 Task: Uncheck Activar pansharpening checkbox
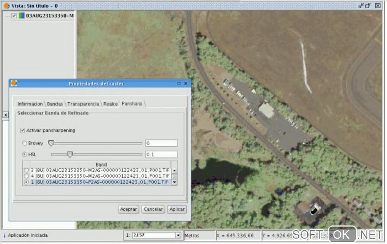23,130
